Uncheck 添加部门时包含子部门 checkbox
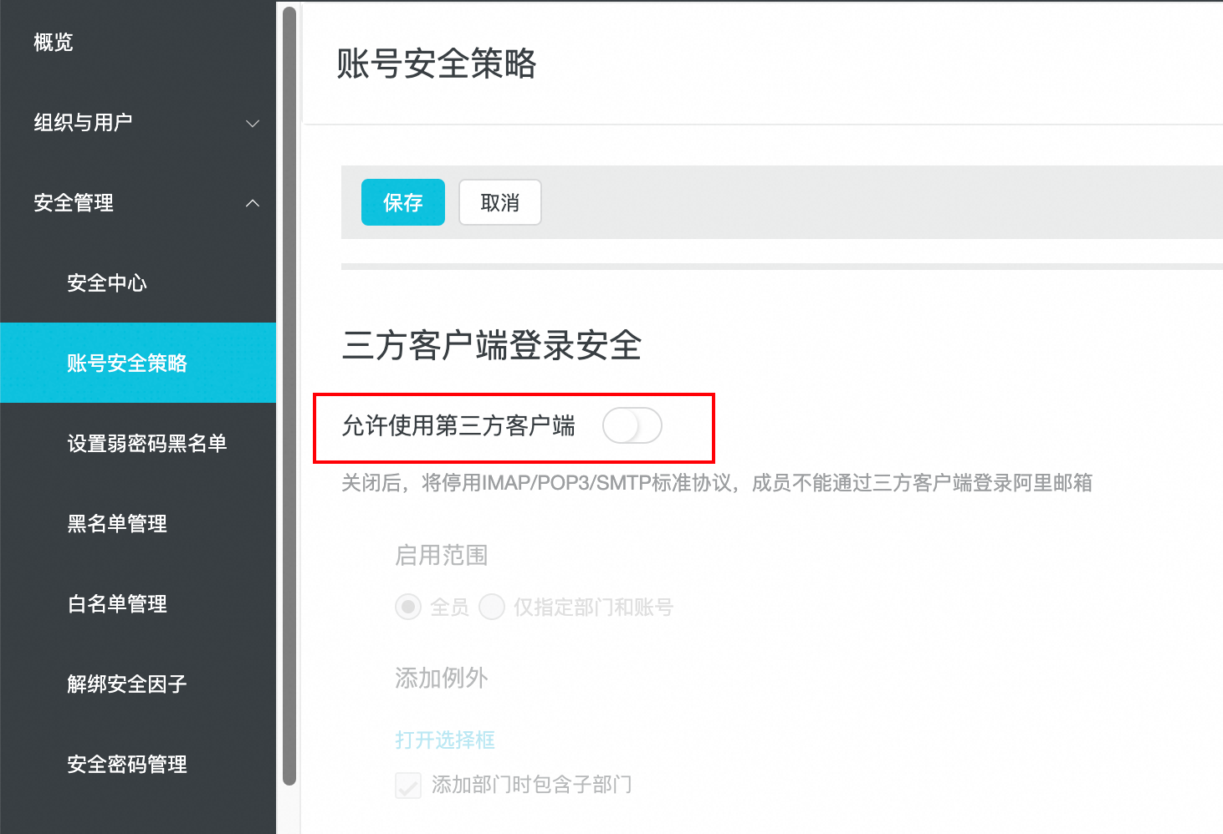 coord(408,785)
